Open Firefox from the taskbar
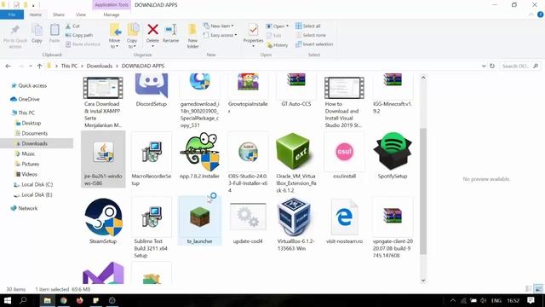 [x=79, y=300]
